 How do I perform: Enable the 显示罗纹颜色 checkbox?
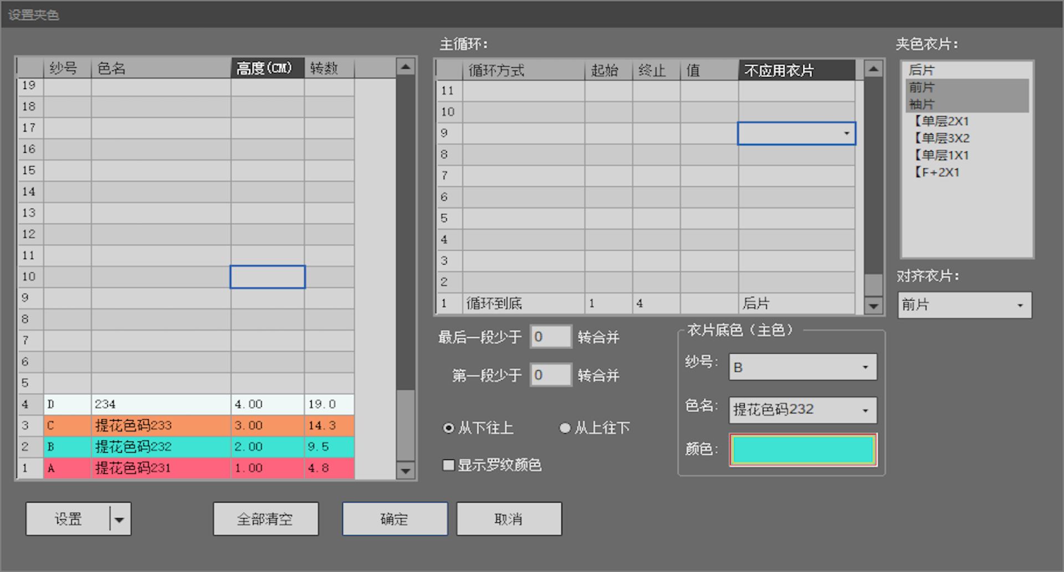(448, 465)
